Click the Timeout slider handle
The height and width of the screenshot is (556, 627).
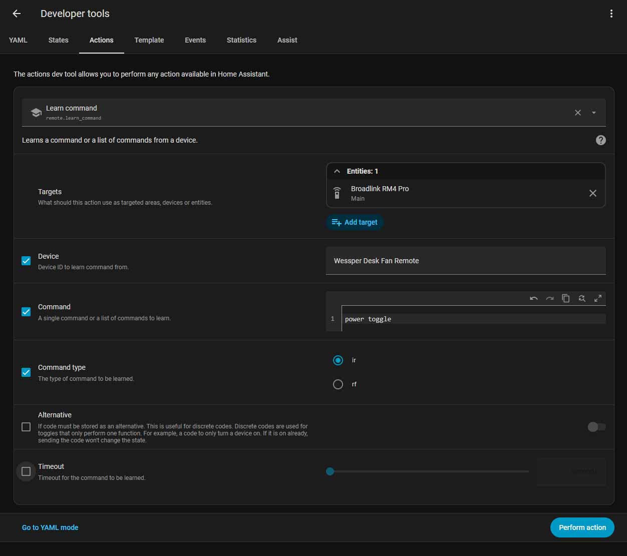point(330,471)
